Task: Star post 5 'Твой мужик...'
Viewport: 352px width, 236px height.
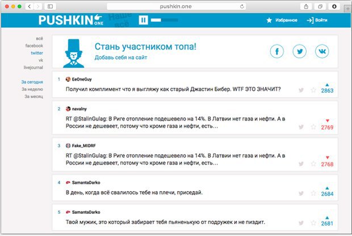Action: pyautogui.click(x=313, y=223)
